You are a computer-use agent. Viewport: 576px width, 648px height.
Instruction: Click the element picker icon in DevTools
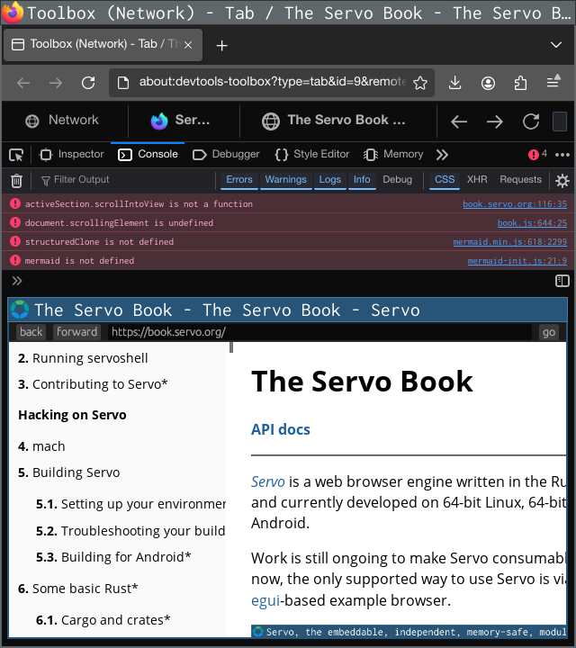(16, 154)
